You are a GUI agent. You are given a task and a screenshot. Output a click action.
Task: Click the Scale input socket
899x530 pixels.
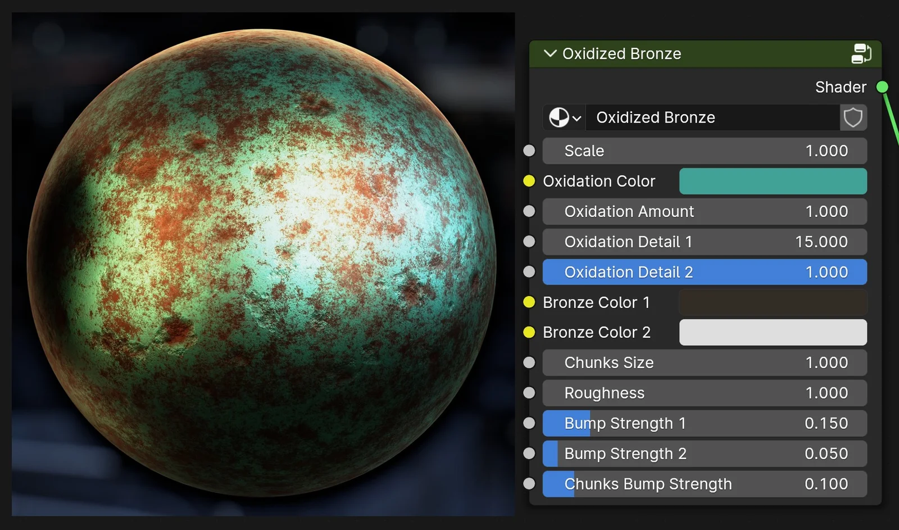(x=529, y=151)
